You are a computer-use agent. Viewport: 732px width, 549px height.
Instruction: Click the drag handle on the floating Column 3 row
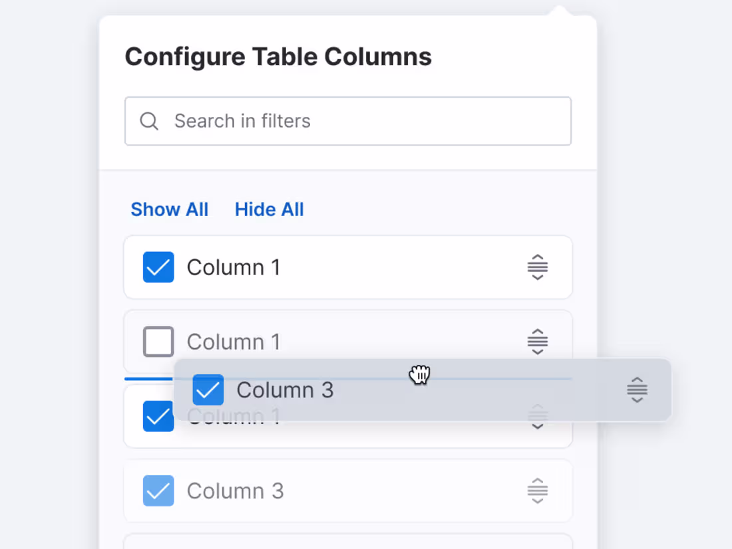pyautogui.click(x=637, y=390)
